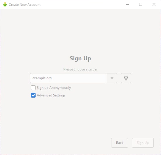Click the 'Sign Up' heading text
The height and width of the screenshot is (155, 161).
click(80, 59)
